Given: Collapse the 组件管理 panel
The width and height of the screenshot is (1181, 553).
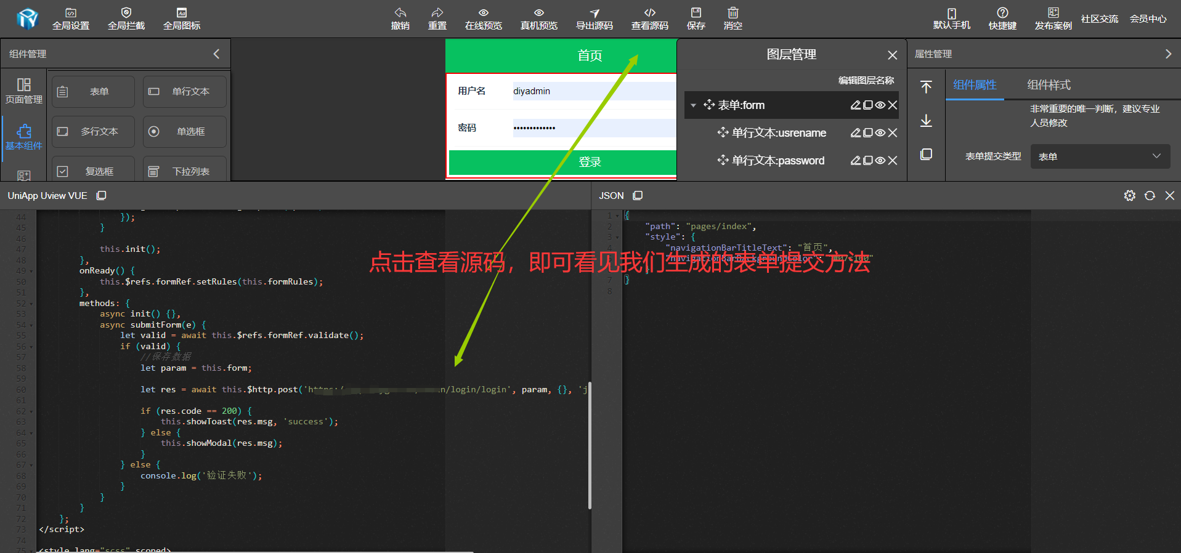Looking at the screenshot, I should (216, 54).
